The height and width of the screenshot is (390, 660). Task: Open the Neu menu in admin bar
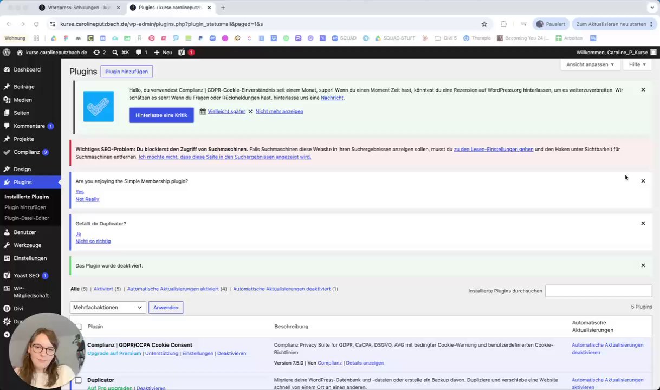point(163,53)
